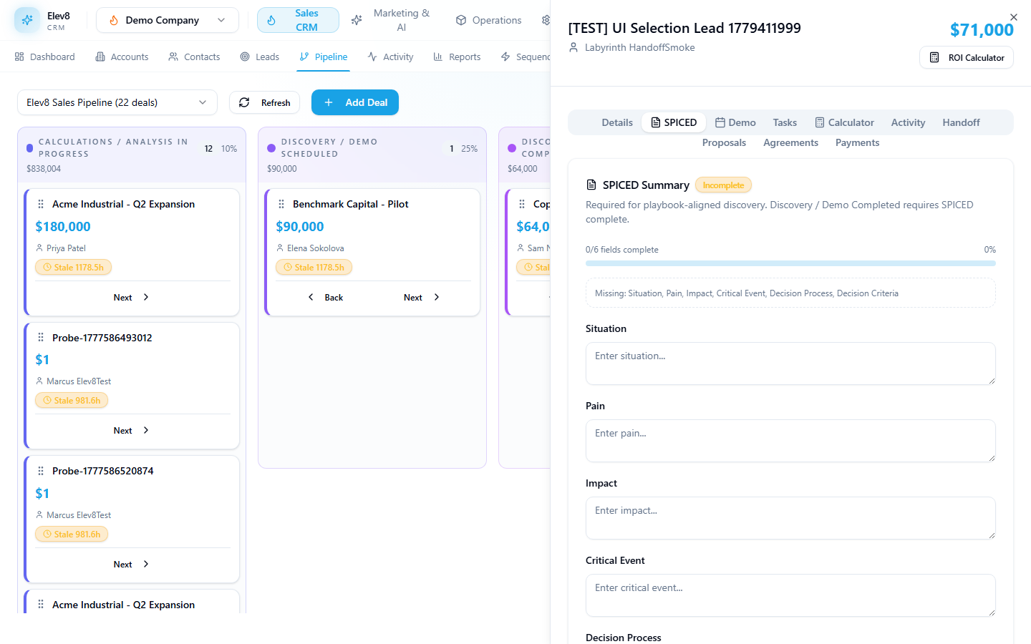This screenshot has width=1031, height=644.
Task: Click into the Pain text field
Action: tap(790, 441)
